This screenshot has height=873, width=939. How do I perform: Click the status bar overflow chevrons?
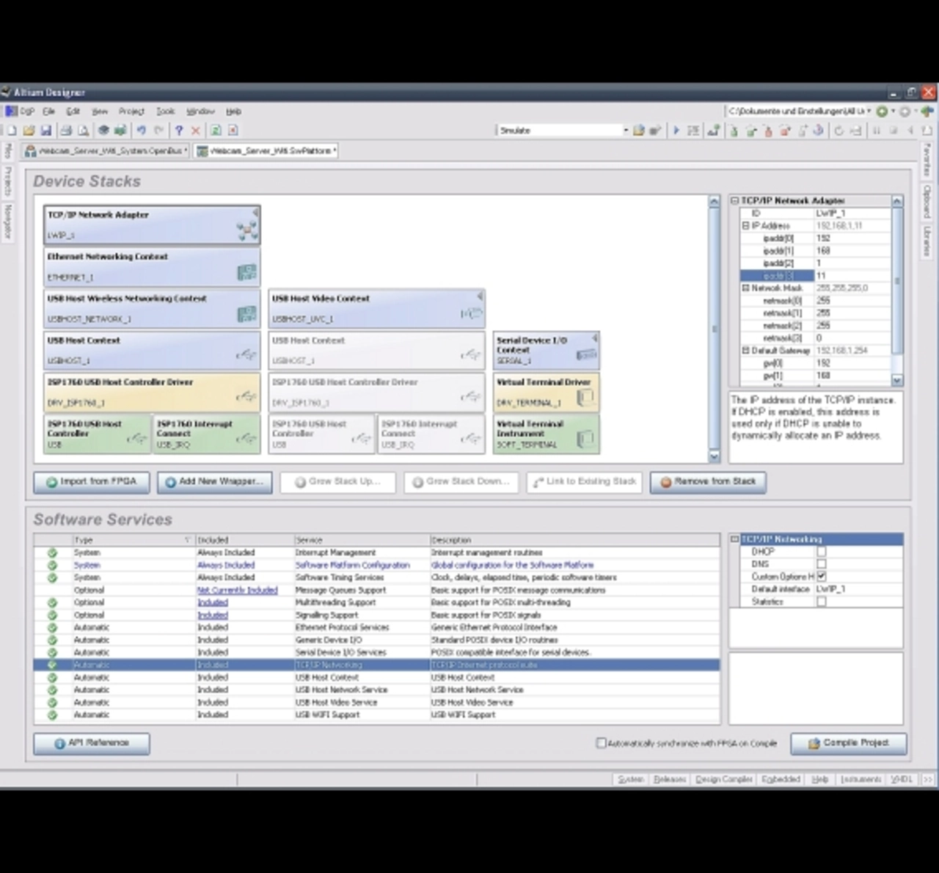927,779
